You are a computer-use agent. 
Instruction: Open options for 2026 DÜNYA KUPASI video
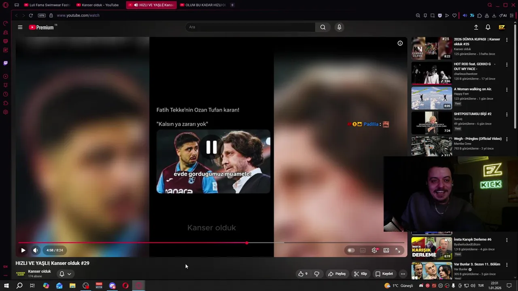[x=507, y=40]
